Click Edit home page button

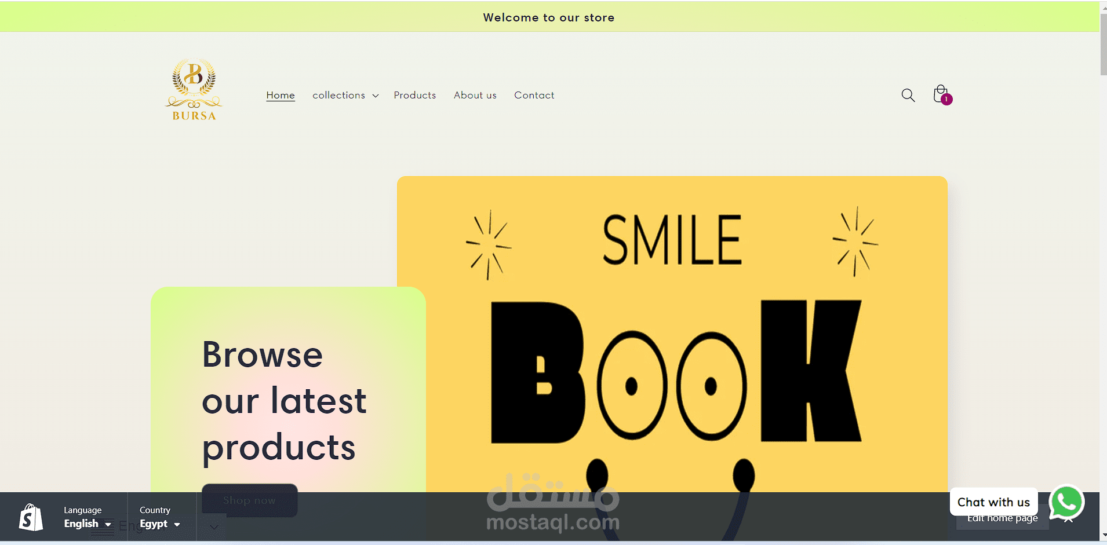coord(1003,518)
